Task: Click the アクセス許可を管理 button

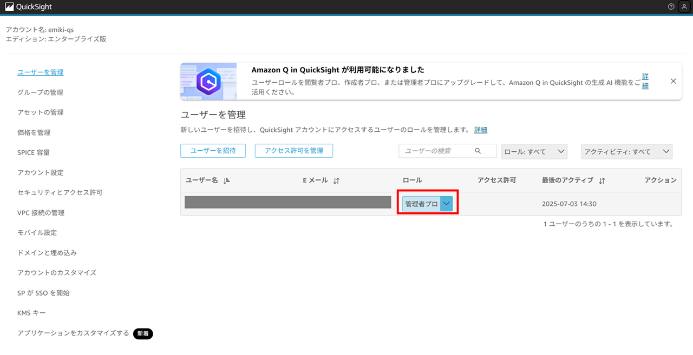Action: click(x=294, y=151)
